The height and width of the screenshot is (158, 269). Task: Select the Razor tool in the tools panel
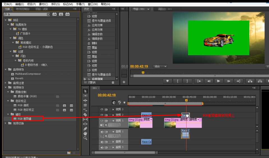(x=85, y=115)
